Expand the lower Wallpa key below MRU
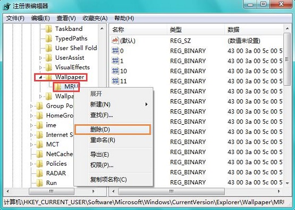 (40, 96)
